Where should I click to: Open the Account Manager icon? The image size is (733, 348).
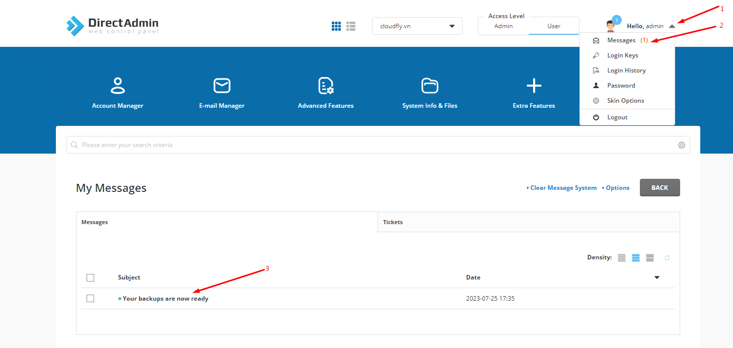pyautogui.click(x=118, y=86)
